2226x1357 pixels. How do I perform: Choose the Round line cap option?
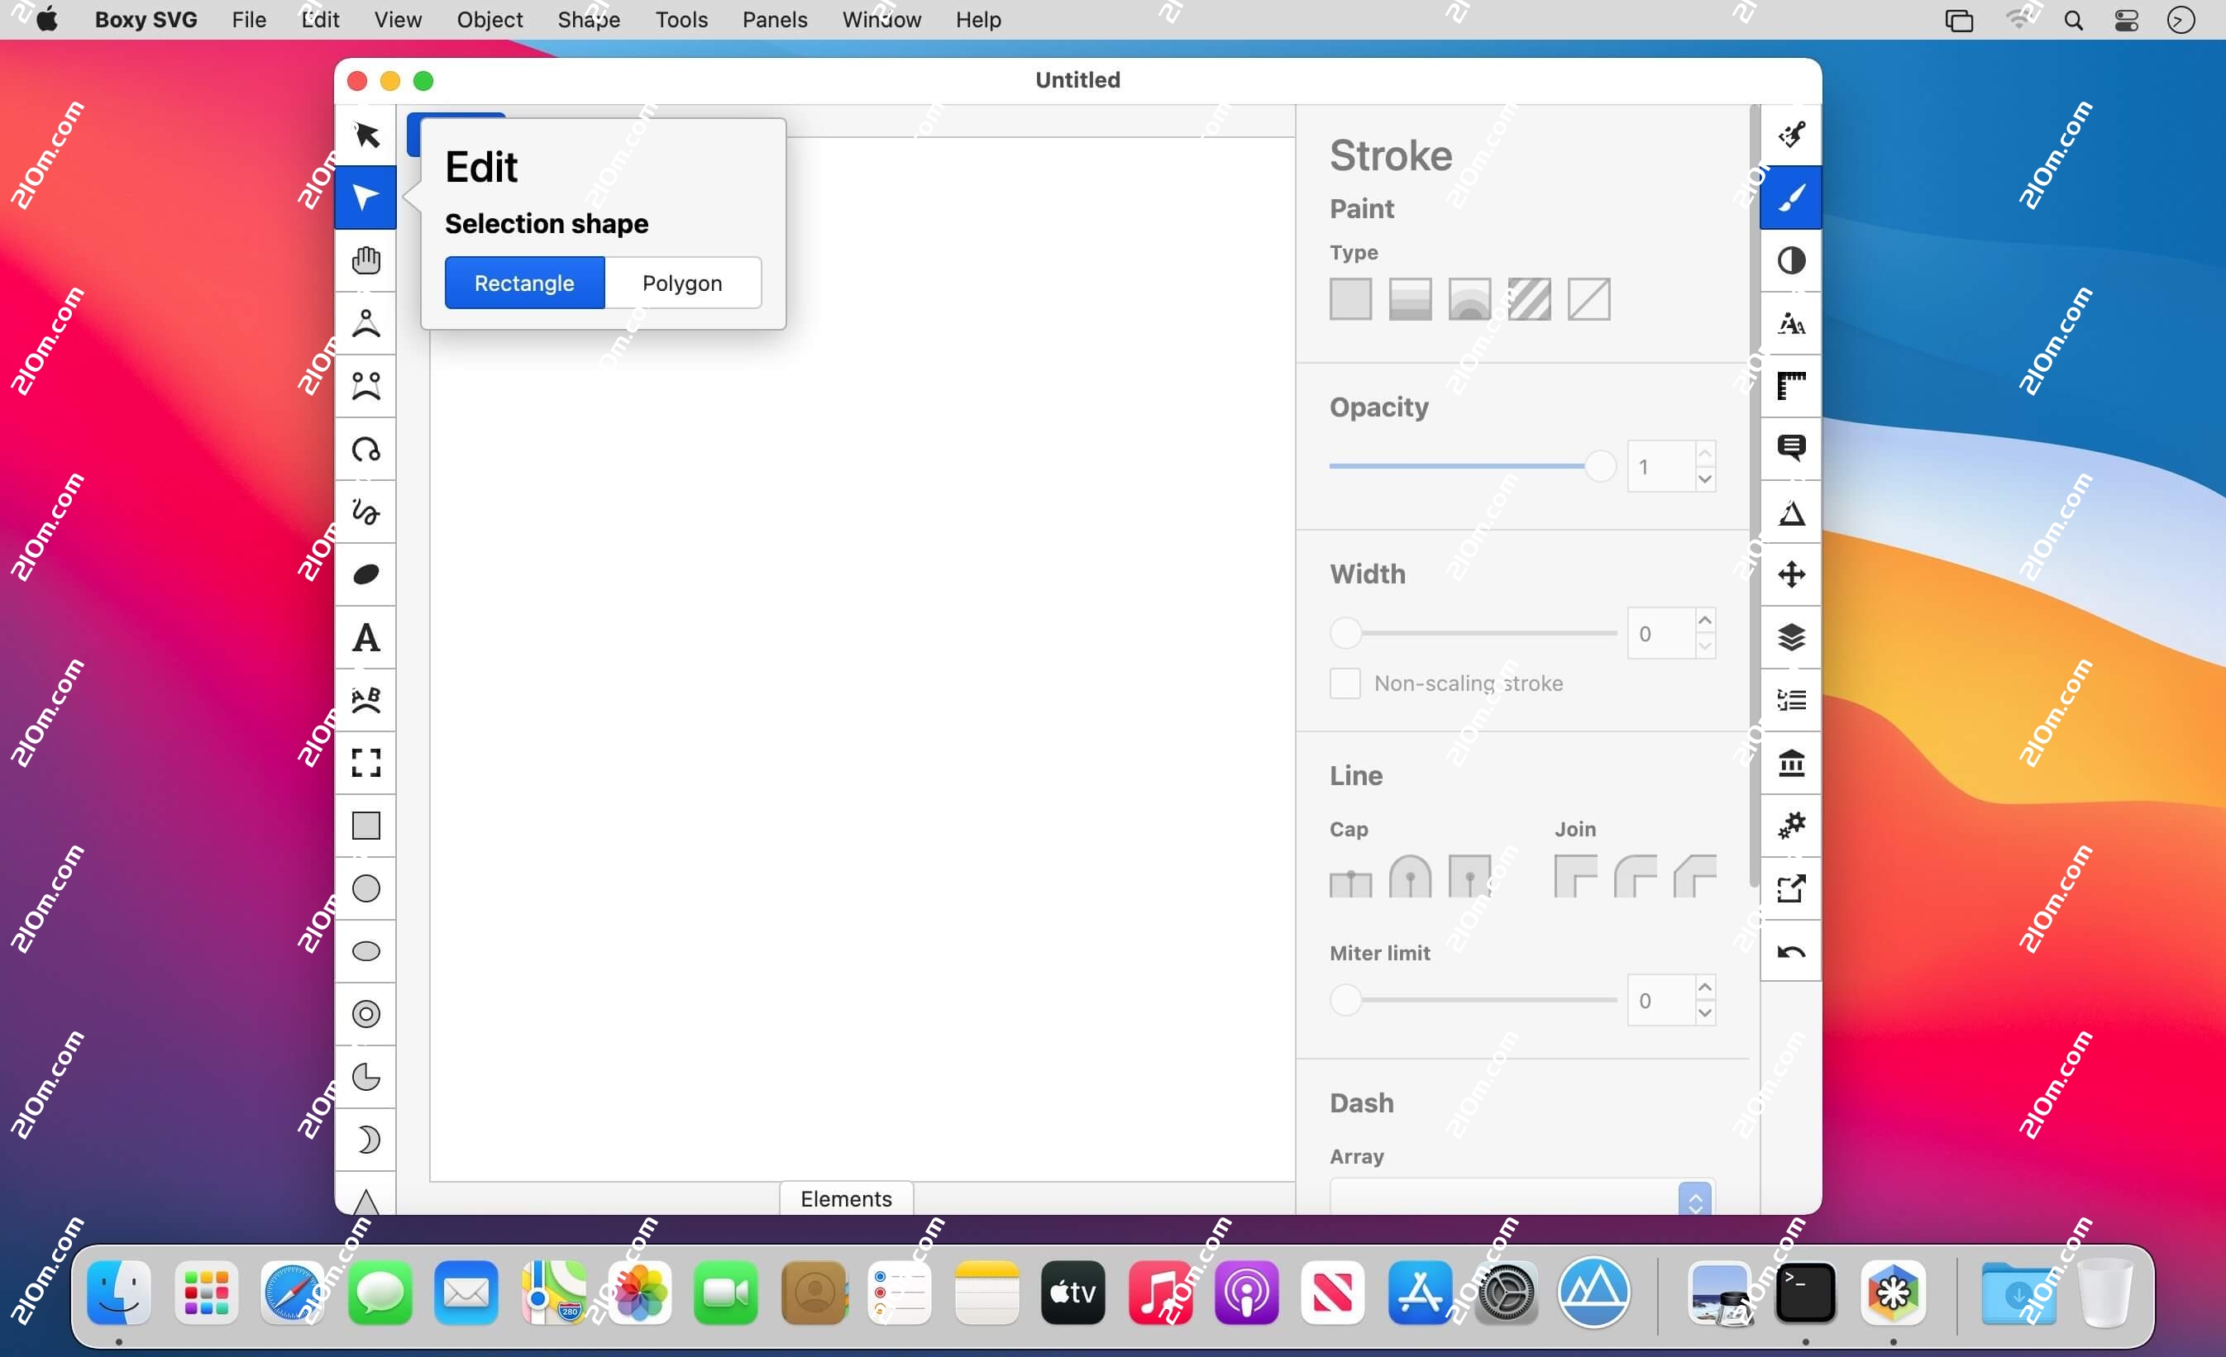click(x=1410, y=877)
